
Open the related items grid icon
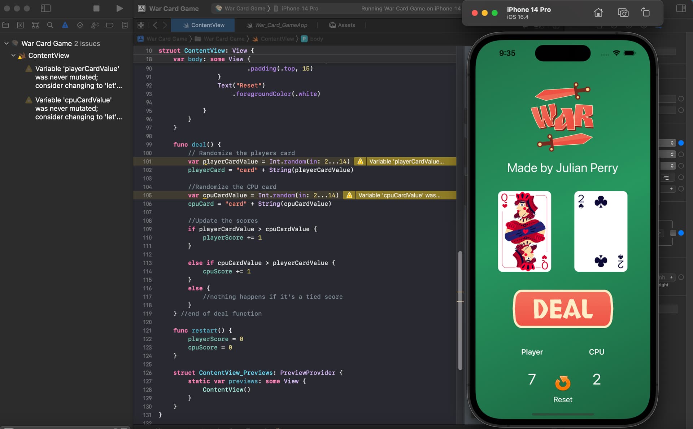(x=141, y=25)
